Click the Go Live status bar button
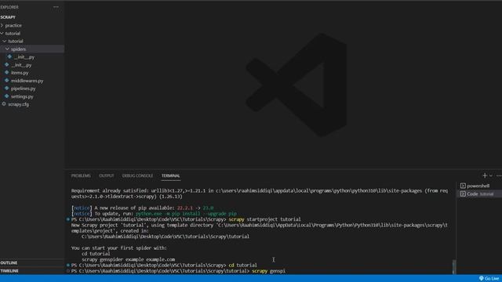Screen dimensions: 502x282 (x=489, y=279)
